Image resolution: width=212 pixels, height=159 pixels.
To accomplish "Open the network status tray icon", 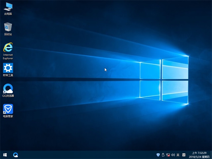I will (x=168, y=155).
